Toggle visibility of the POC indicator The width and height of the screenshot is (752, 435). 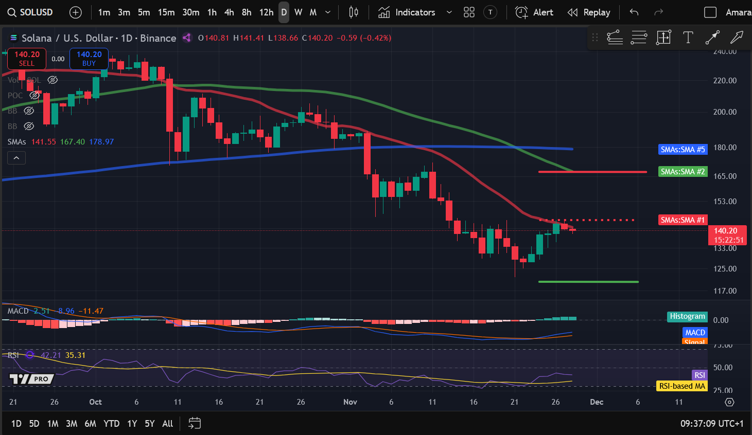pyautogui.click(x=34, y=95)
